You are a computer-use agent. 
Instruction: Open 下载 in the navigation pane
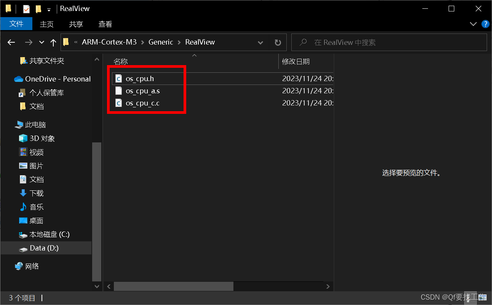[37, 193]
